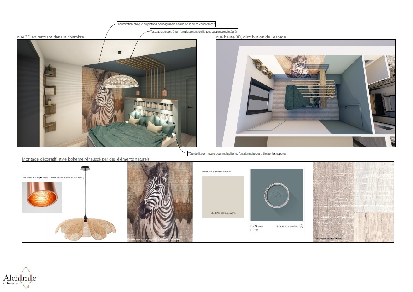Click the Acheter un échantillon link
The image size is (413, 292).
click(287, 226)
